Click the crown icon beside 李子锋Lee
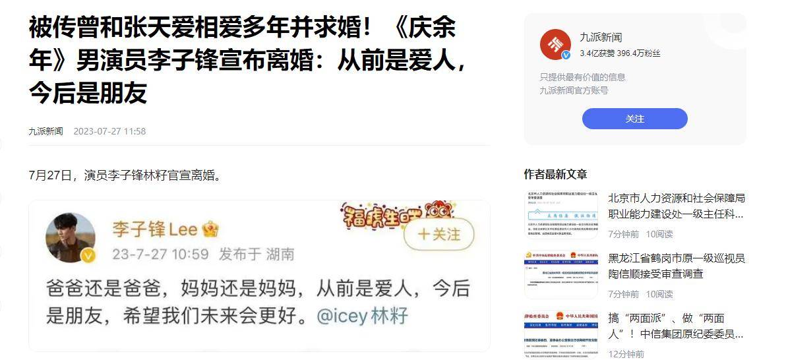The image size is (786, 360). [210, 229]
